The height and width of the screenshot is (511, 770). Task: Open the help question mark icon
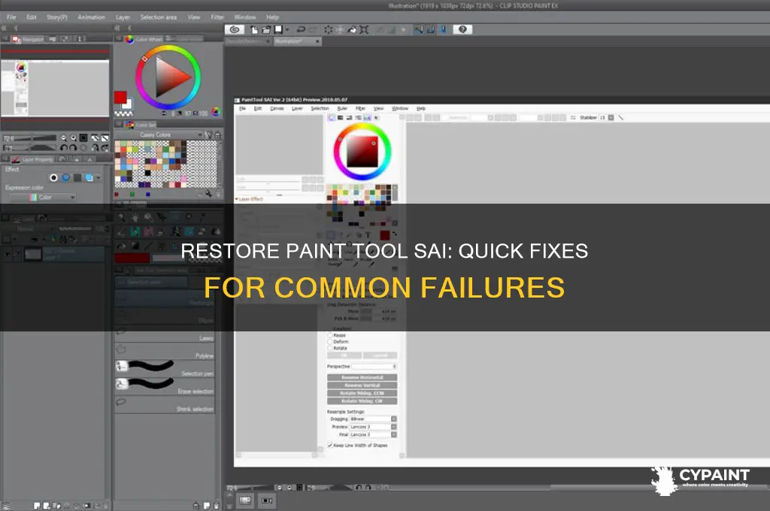(462, 29)
